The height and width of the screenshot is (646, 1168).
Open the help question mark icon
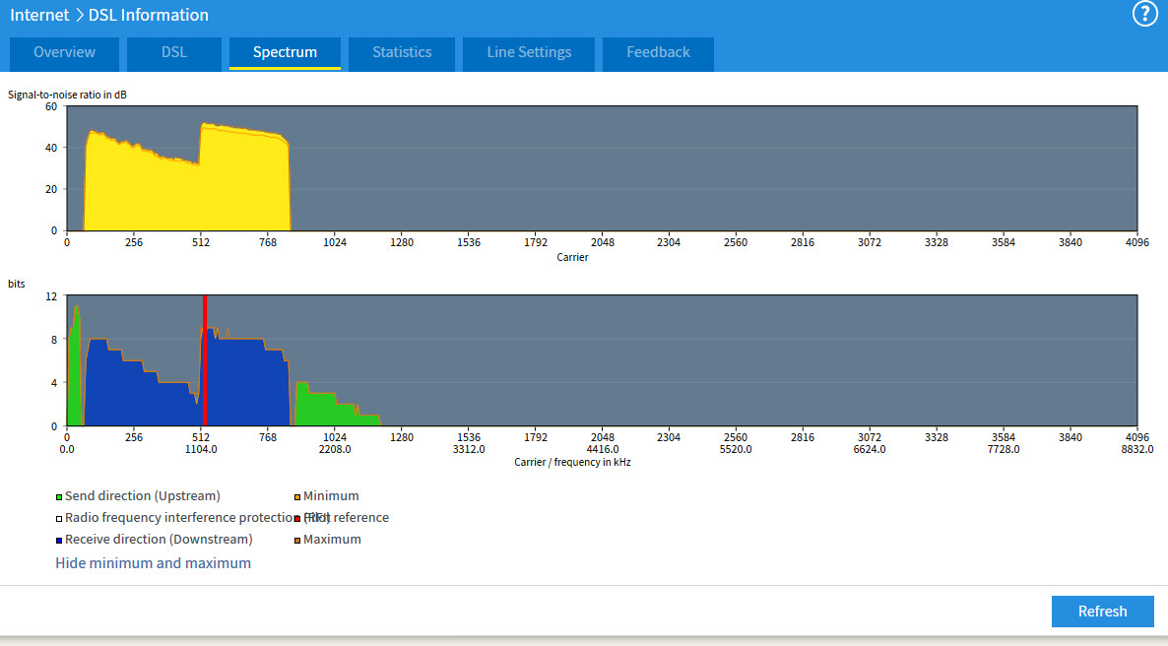pyautogui.click(x=1144, y=15)
